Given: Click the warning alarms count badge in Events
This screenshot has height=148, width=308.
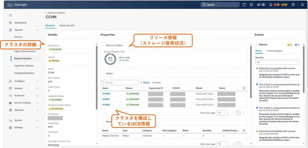Looking at the screenshot, I should coord(290,45).
